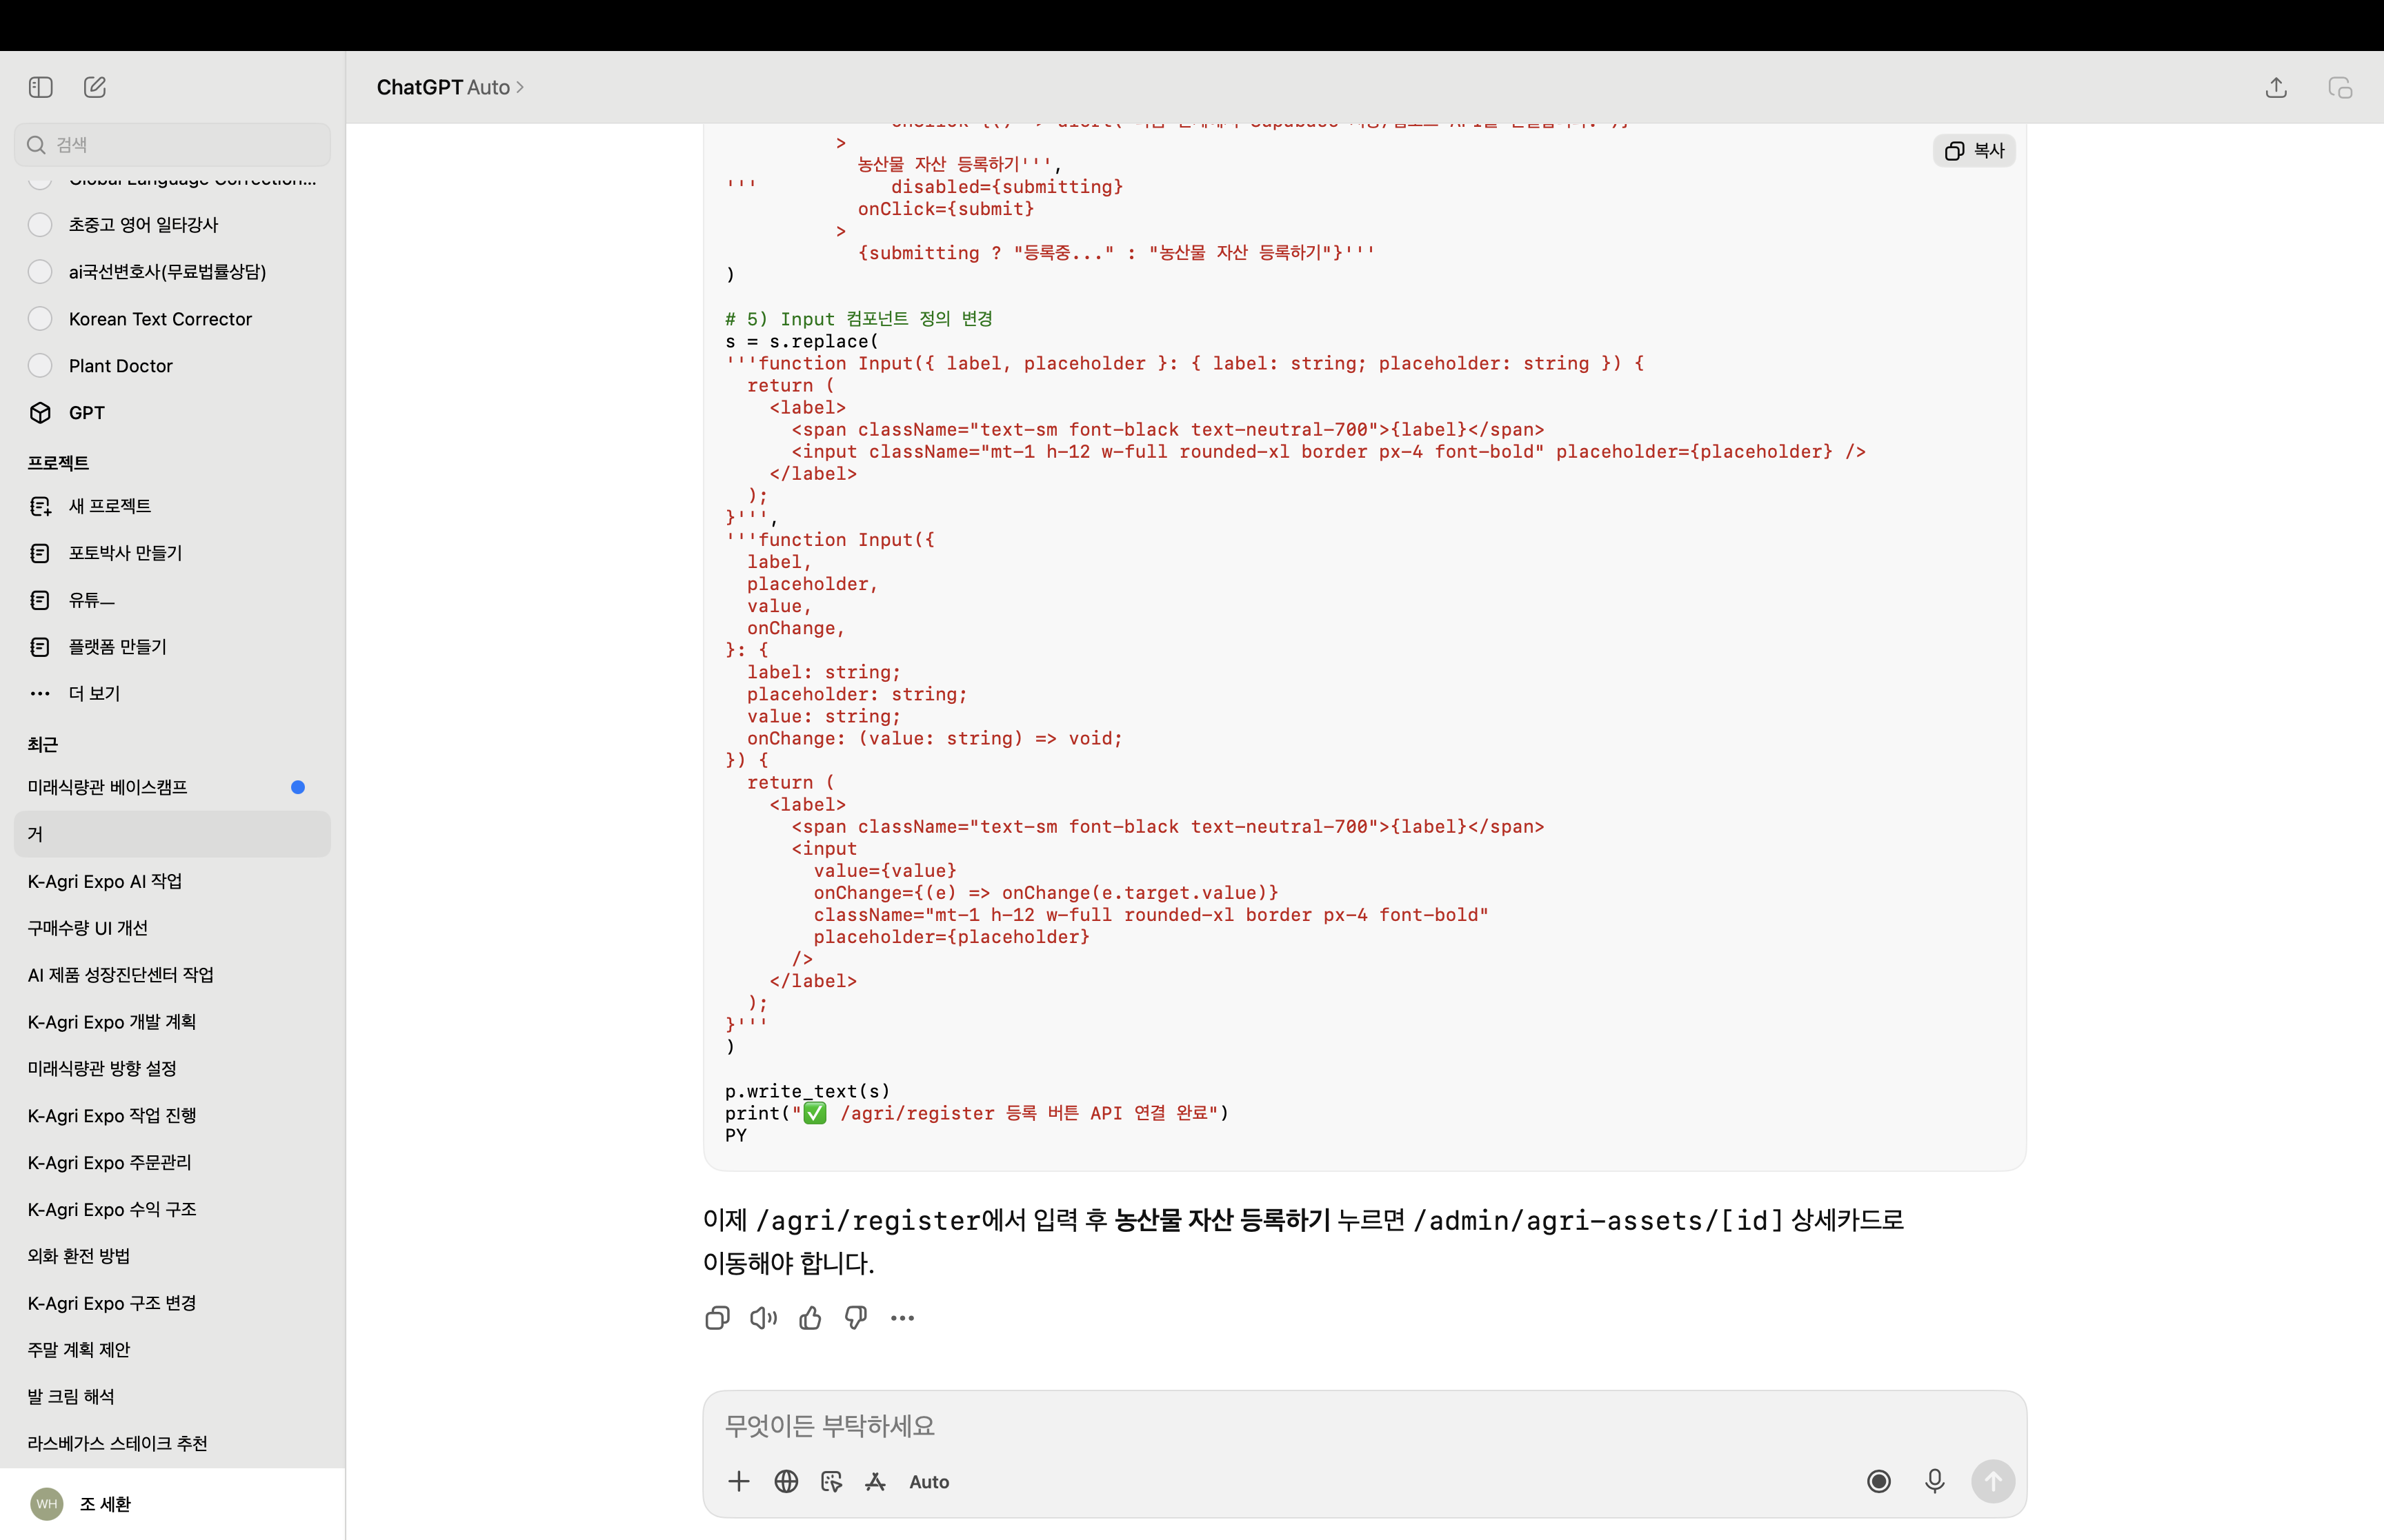
Task: Open the 주말 계획 제안 chat
Action: click(172, 1350)
